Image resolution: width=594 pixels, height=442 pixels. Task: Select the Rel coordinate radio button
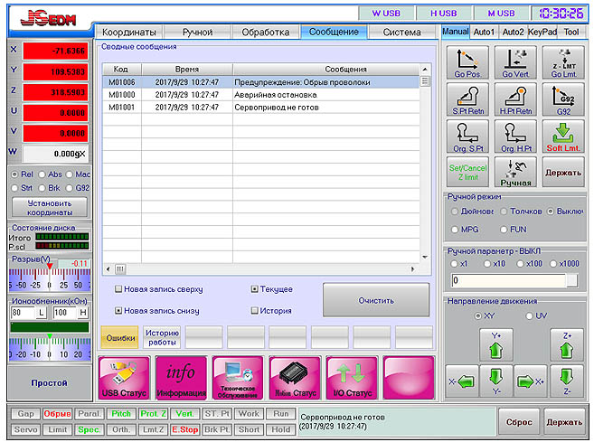coord(14,174)
